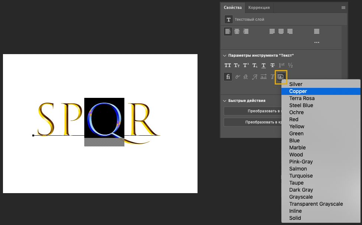Apply Subscript formatting icon
Viewport: 362px width, 225px height.
tap(255, 66)
